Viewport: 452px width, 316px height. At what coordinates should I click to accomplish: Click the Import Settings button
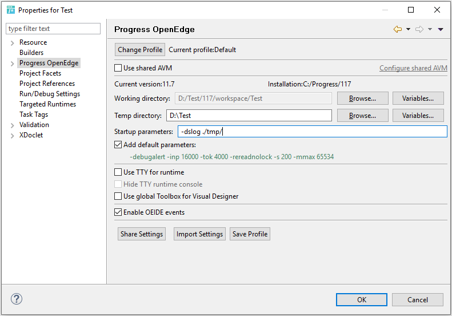click(x=199, y=234)
